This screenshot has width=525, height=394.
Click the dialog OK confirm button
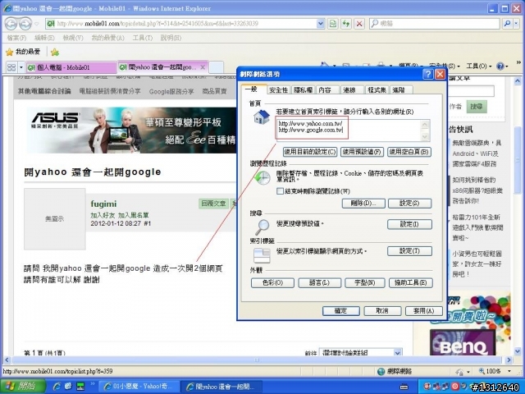pos(341,311)
